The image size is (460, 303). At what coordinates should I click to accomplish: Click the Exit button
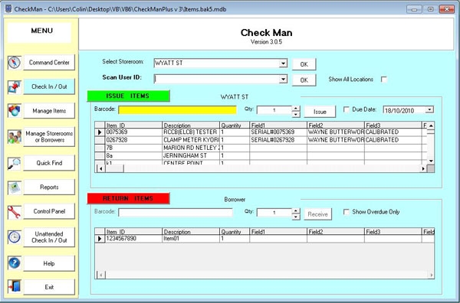coord(49,287)
